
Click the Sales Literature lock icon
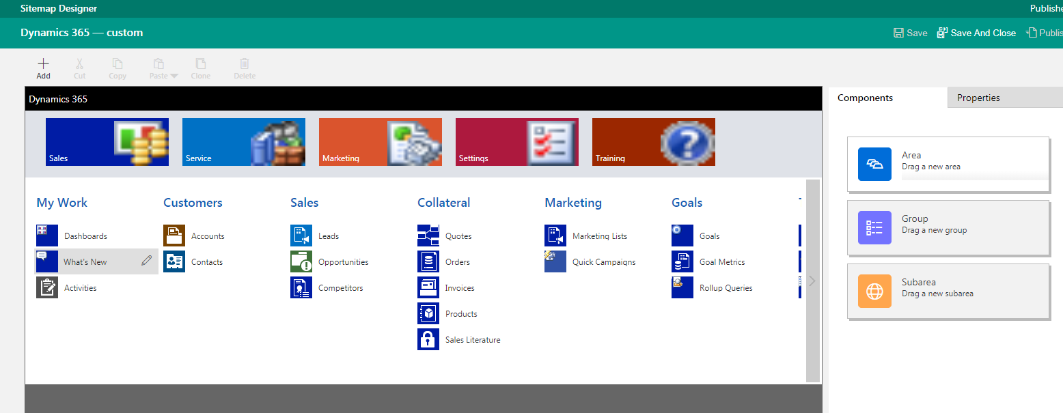click(x=428, y=339)
